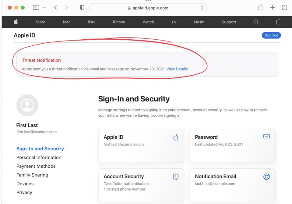Open the Account Security card

[x=141, y=185]
